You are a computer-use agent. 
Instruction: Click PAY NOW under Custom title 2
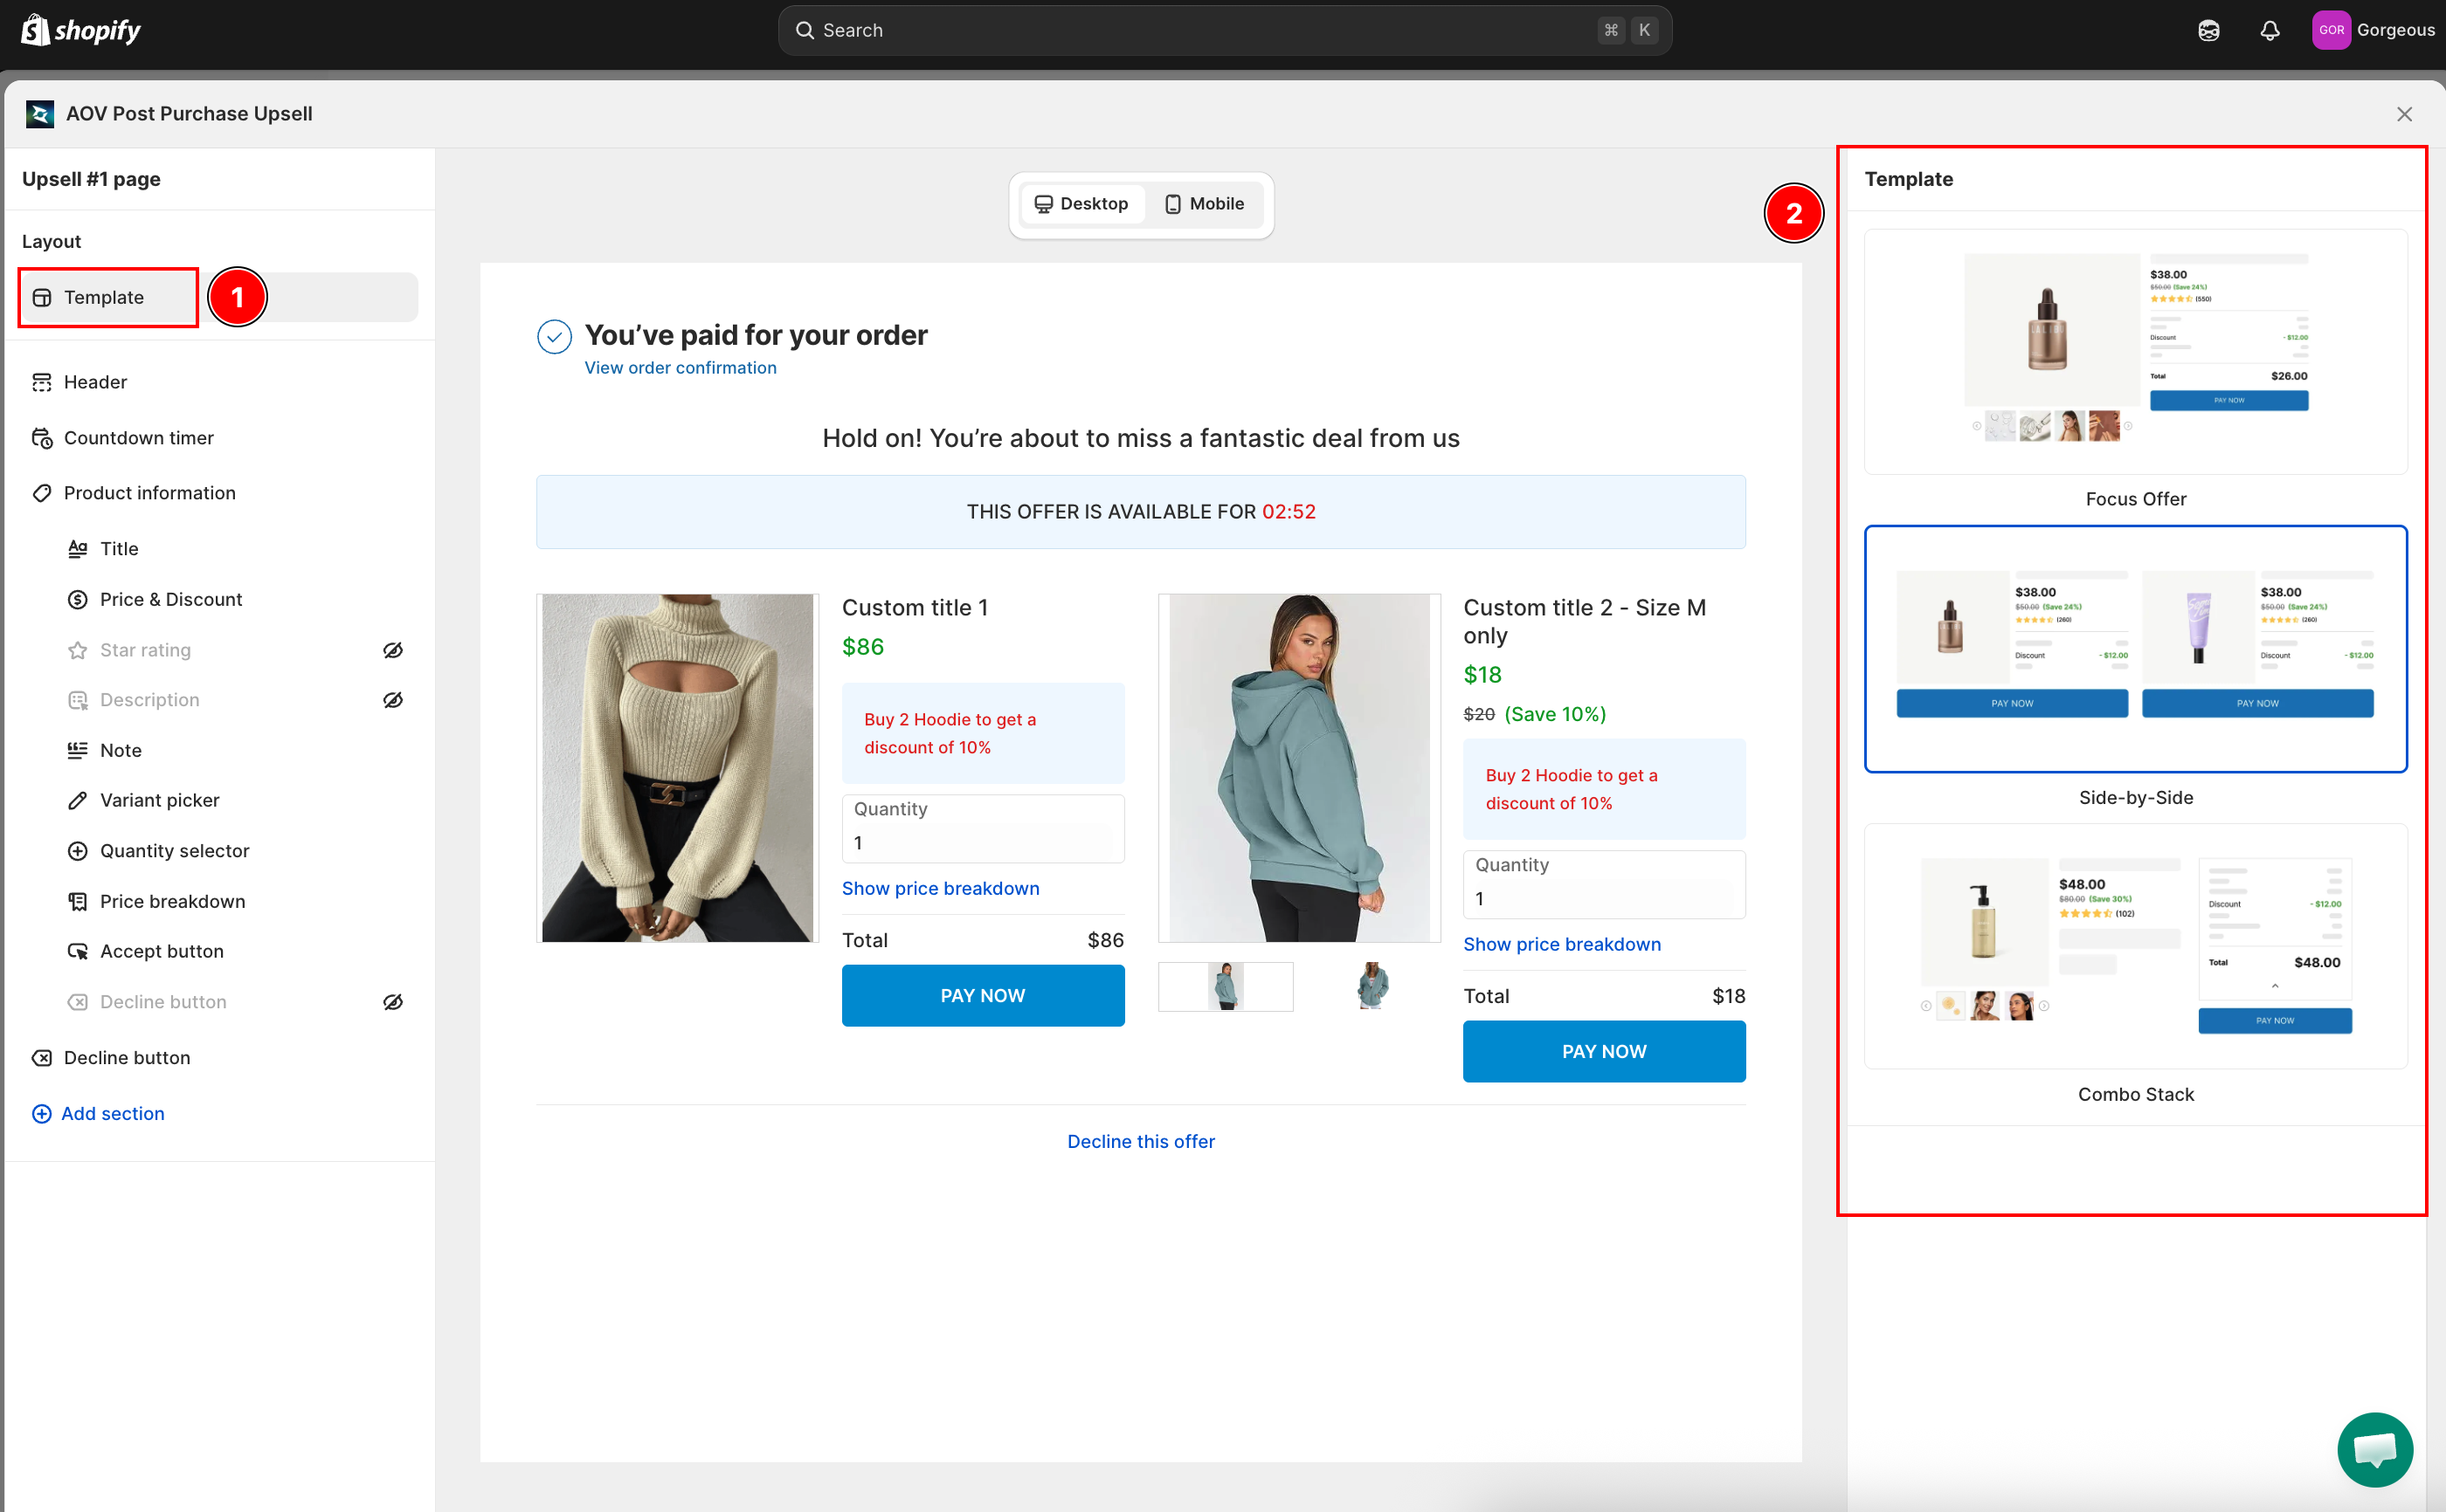(1604, 1051)
